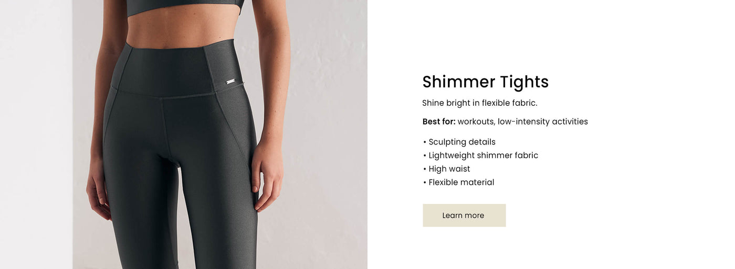Click the bold "Best for:" label
The width and height of the screenshot is (735, 269).
[439, 121]
